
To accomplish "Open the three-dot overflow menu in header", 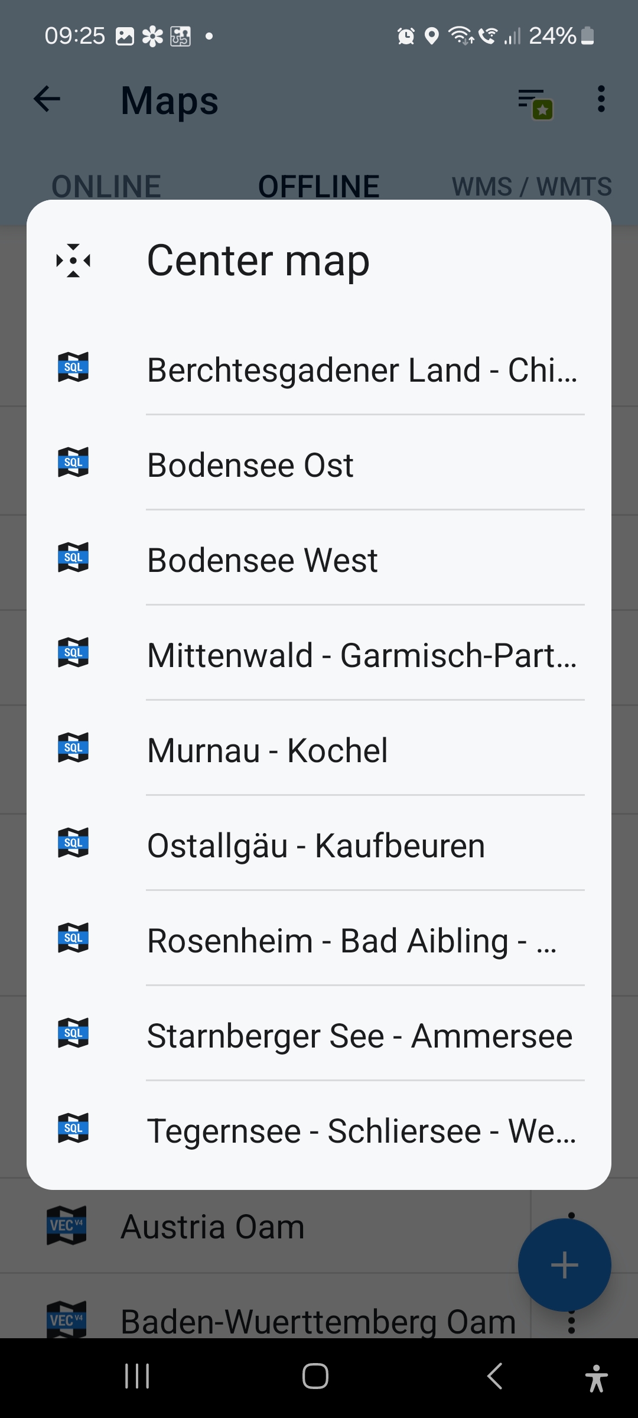I will (x=601, y=99).
